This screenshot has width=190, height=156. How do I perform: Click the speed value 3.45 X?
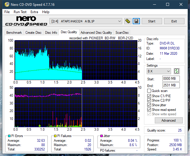point(177,149)
